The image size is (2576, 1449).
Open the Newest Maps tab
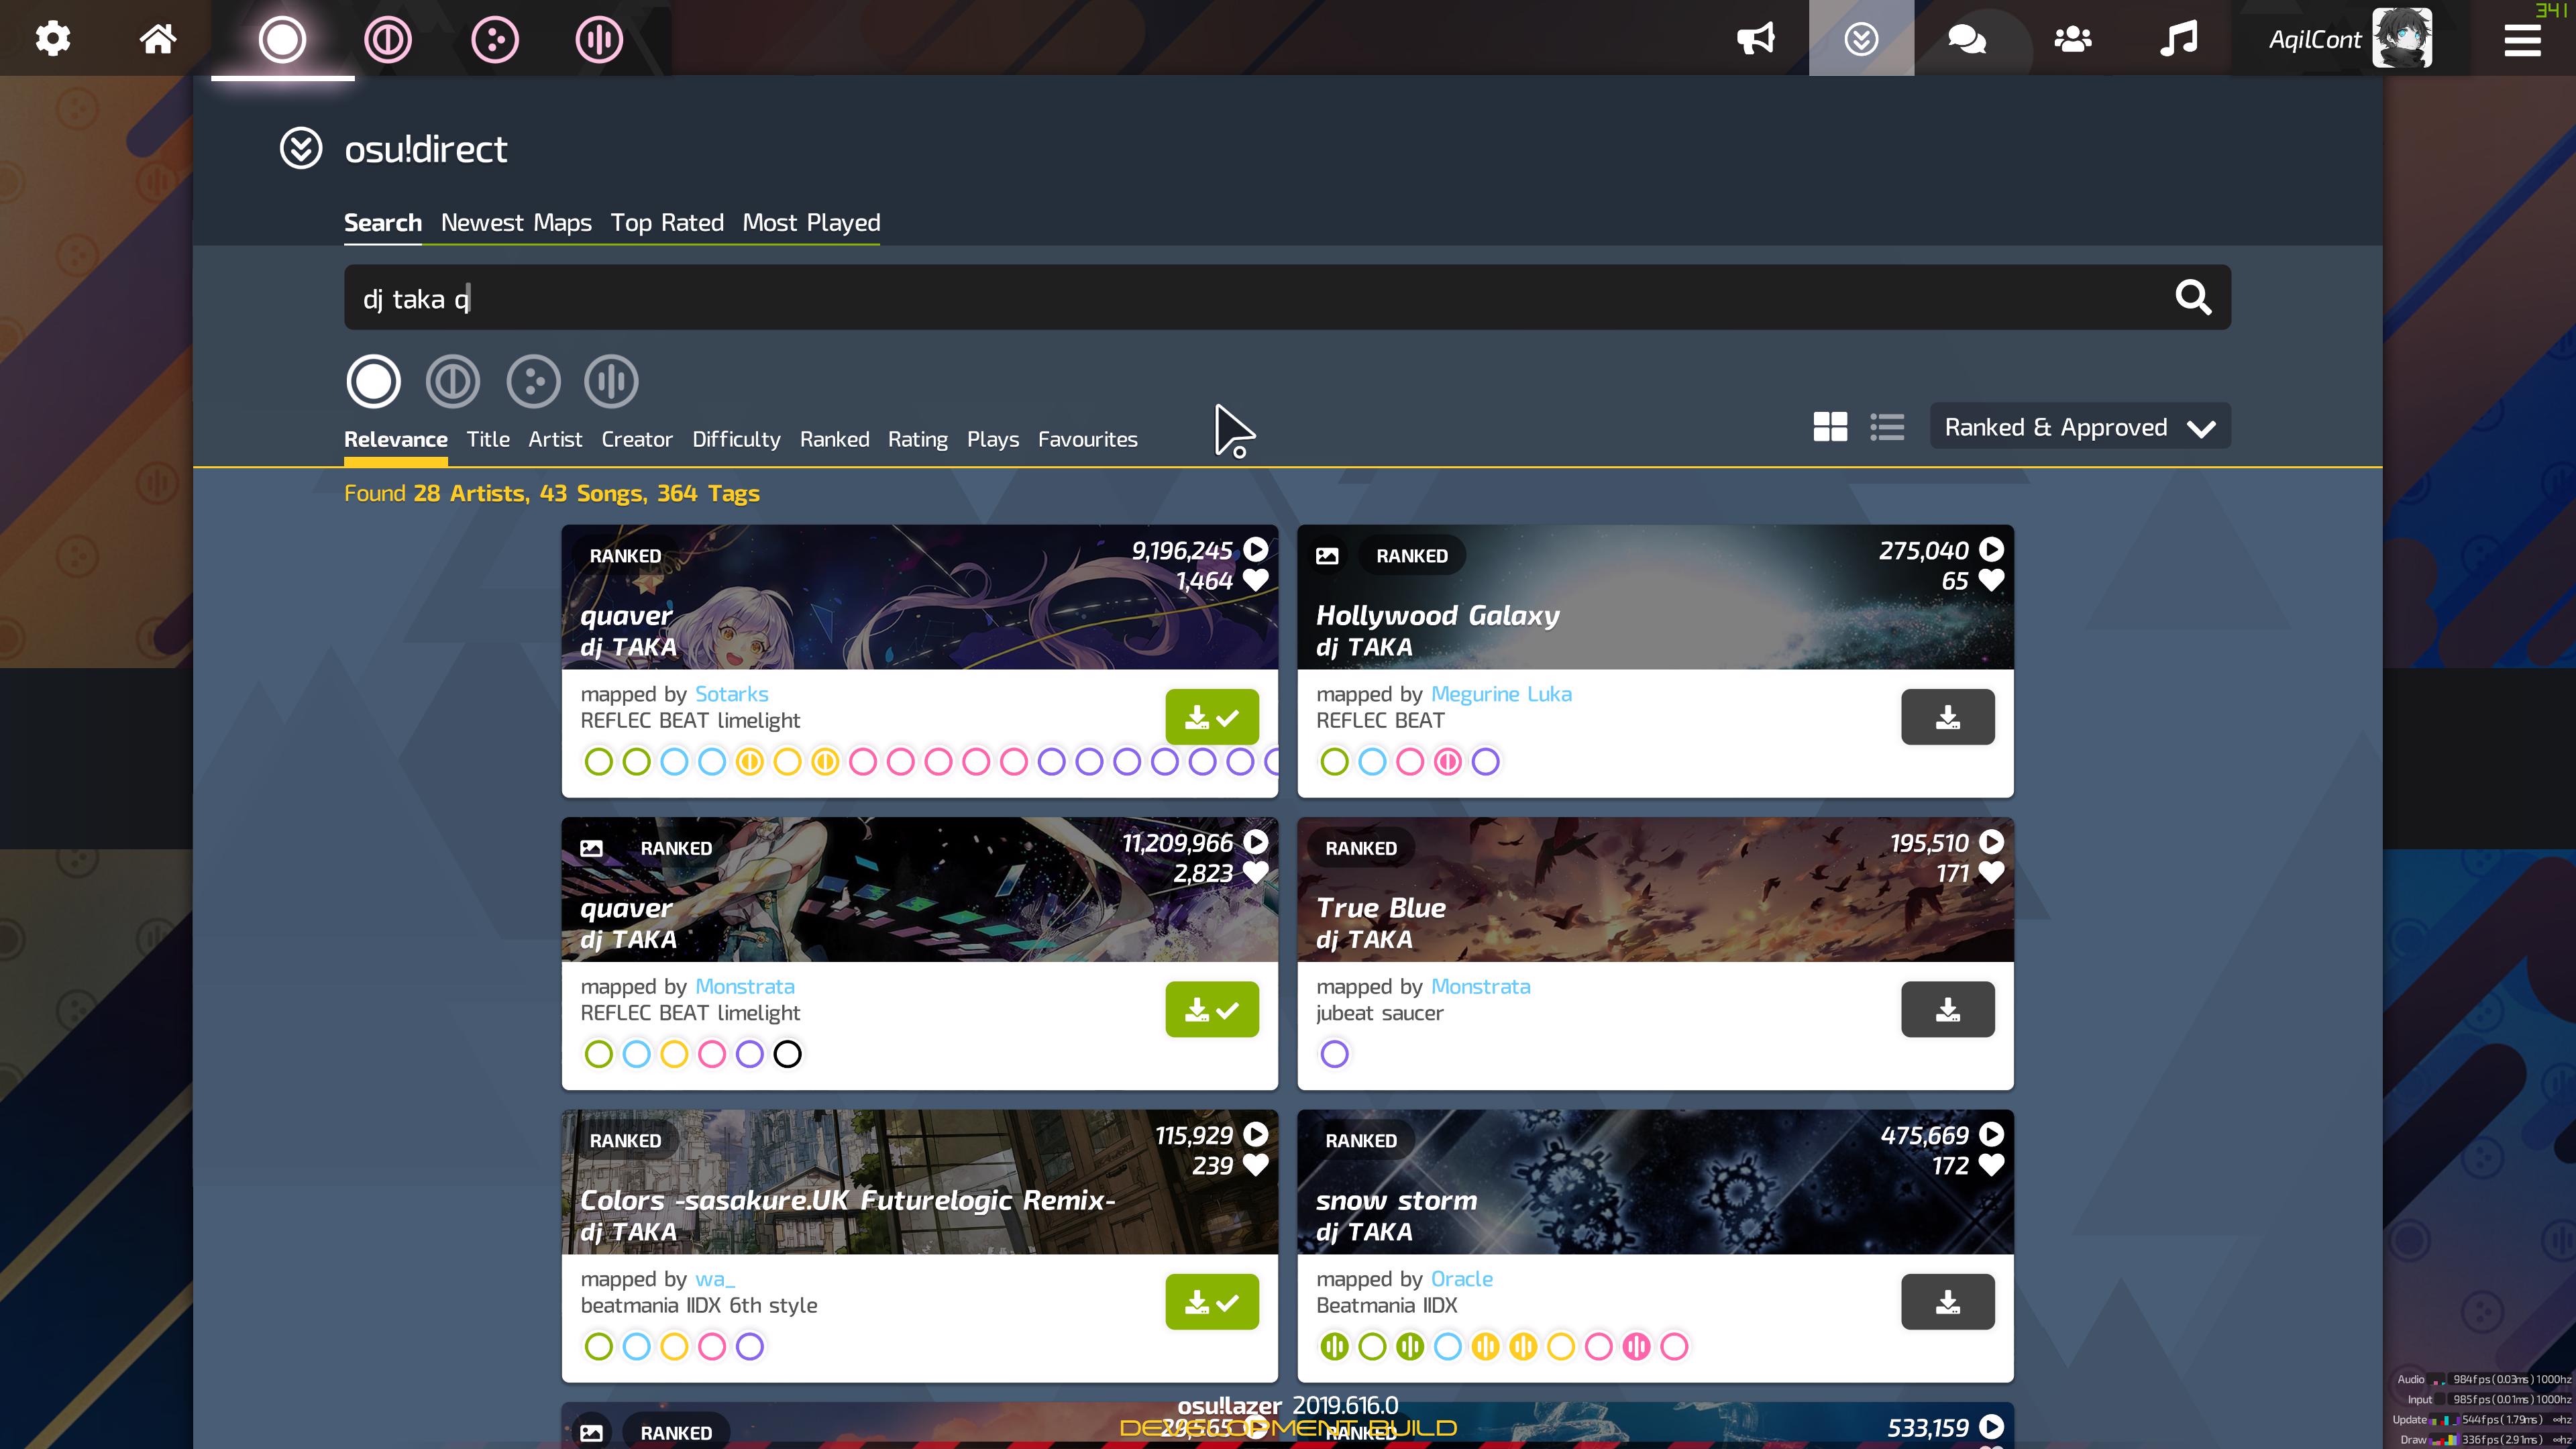click(x=516, y=223)
